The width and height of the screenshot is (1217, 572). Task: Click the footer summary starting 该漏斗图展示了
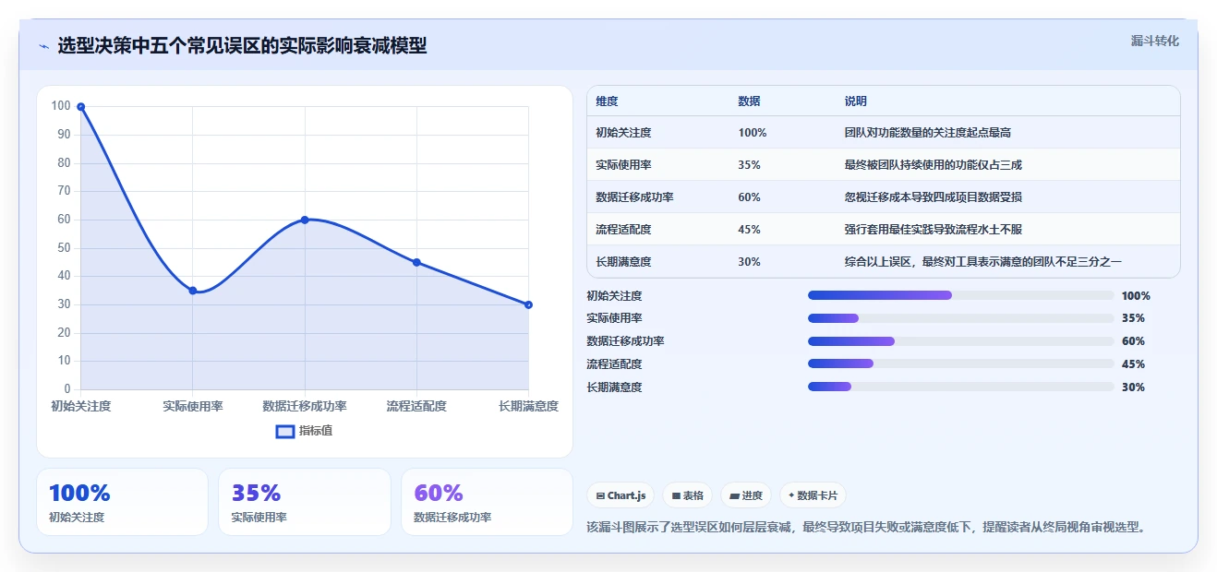tap(868, 528)
